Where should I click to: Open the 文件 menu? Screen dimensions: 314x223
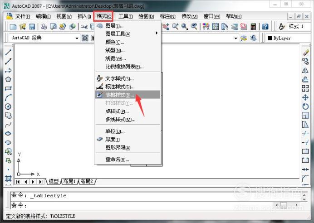point(23,16)
